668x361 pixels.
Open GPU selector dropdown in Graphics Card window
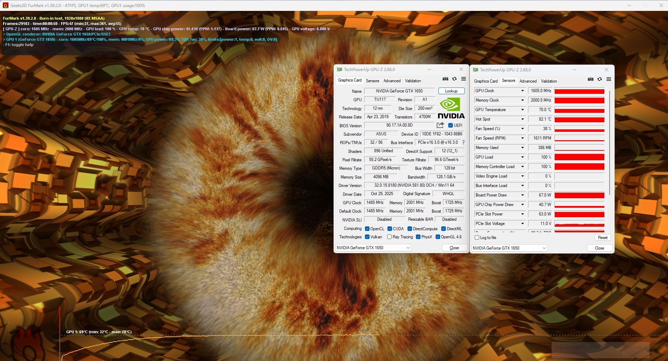tap(373, 248)
